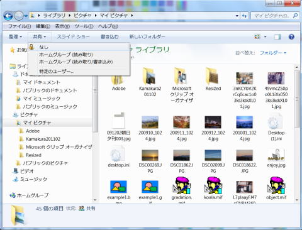
Task: Select the example1.bmp file icon
Action: click(119, 187)
